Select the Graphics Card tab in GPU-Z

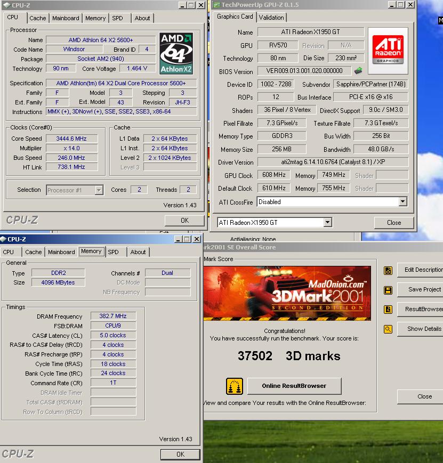click(235, 17)
